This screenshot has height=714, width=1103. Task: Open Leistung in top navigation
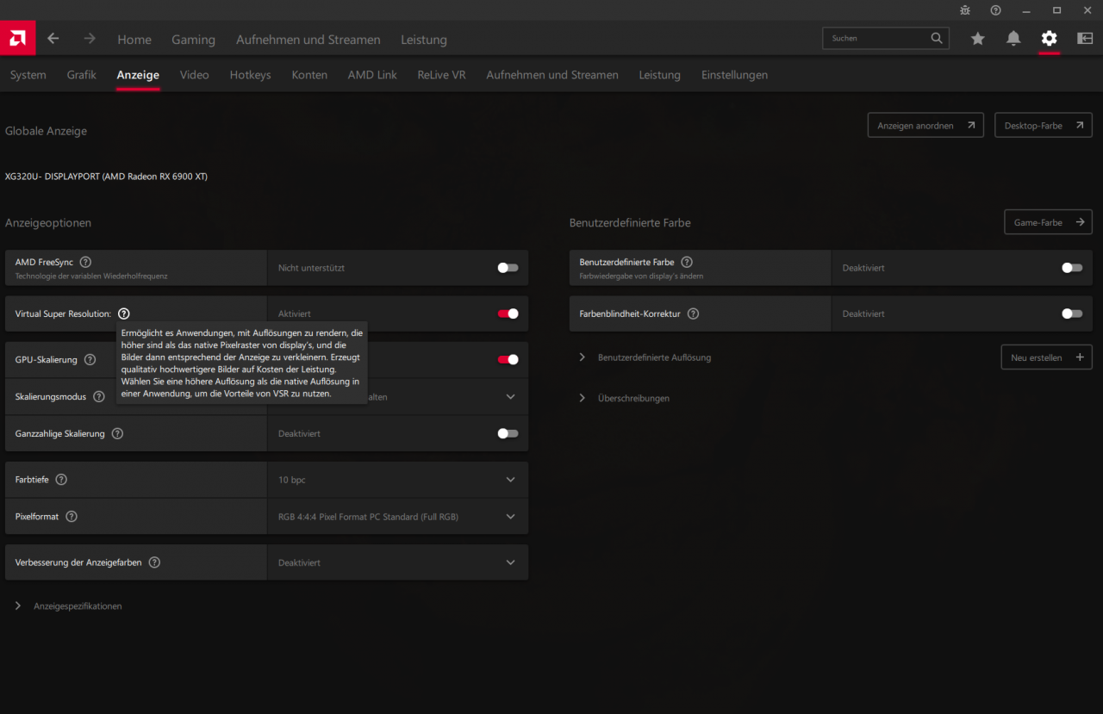pos(424,40)
